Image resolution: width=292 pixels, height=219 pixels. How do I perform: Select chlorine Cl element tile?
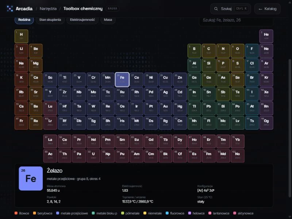pyautogui.click(x=252, y=65)
